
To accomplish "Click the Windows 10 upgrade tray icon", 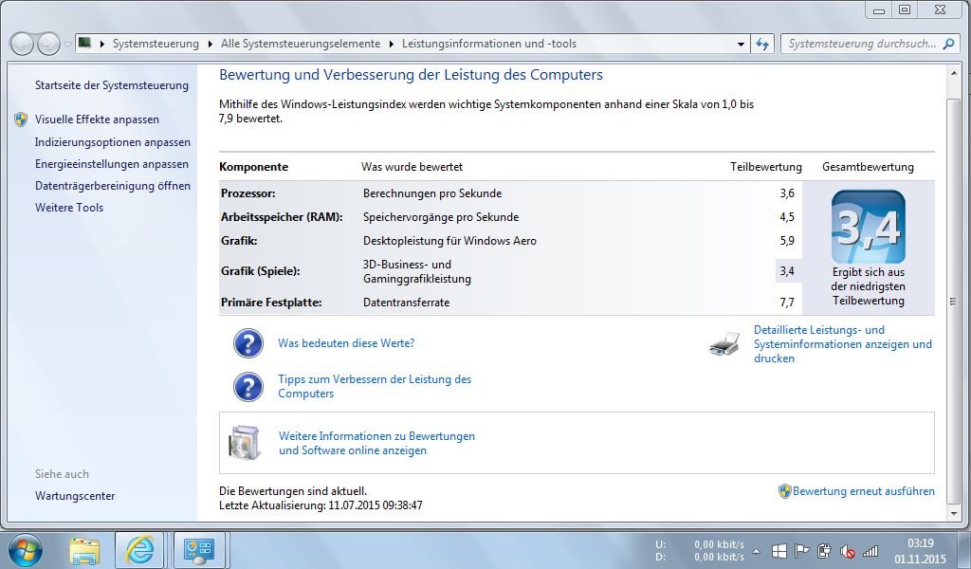I will 779,550.
